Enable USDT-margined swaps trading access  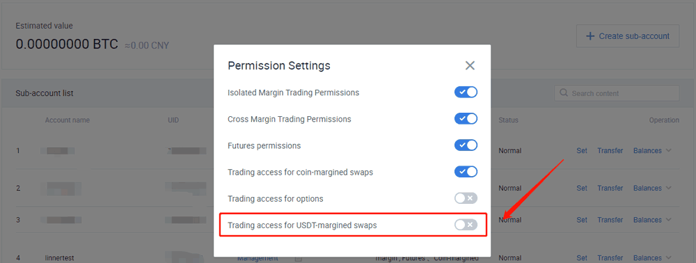pos(466,225)
